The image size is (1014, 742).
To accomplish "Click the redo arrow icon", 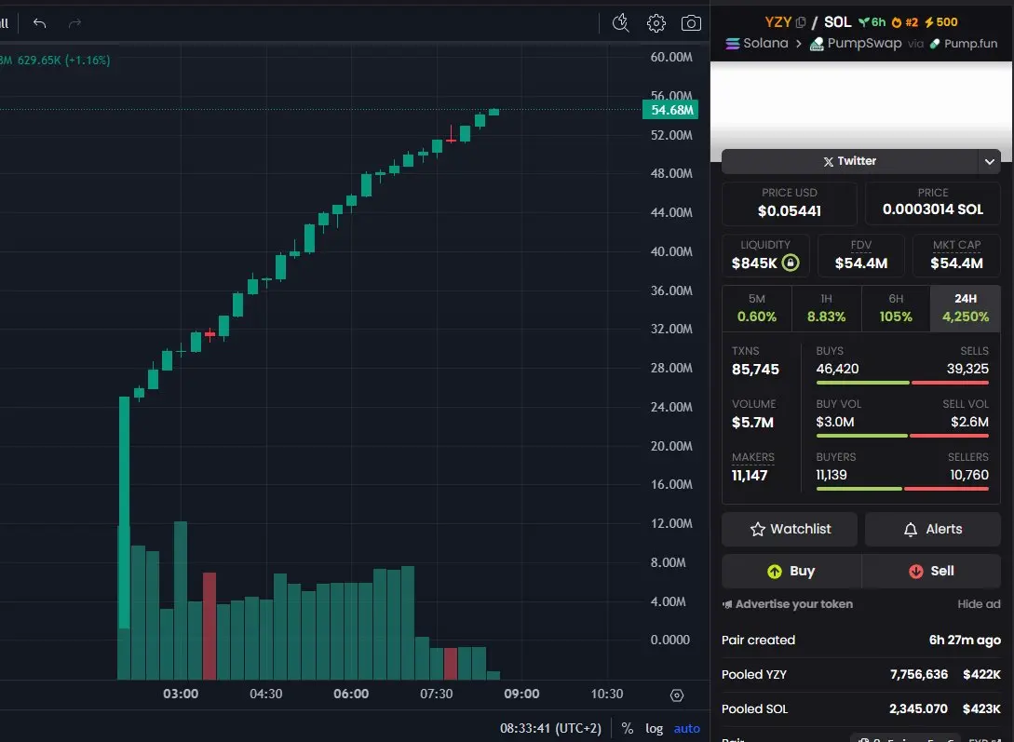I will click(x=75, y=23).
